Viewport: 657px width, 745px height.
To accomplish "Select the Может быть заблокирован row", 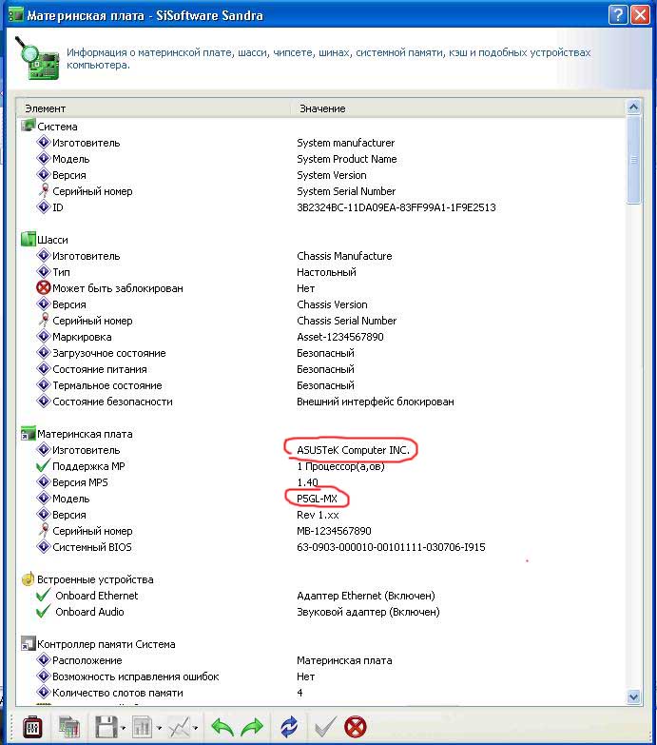I will click(x=117, y=288).
